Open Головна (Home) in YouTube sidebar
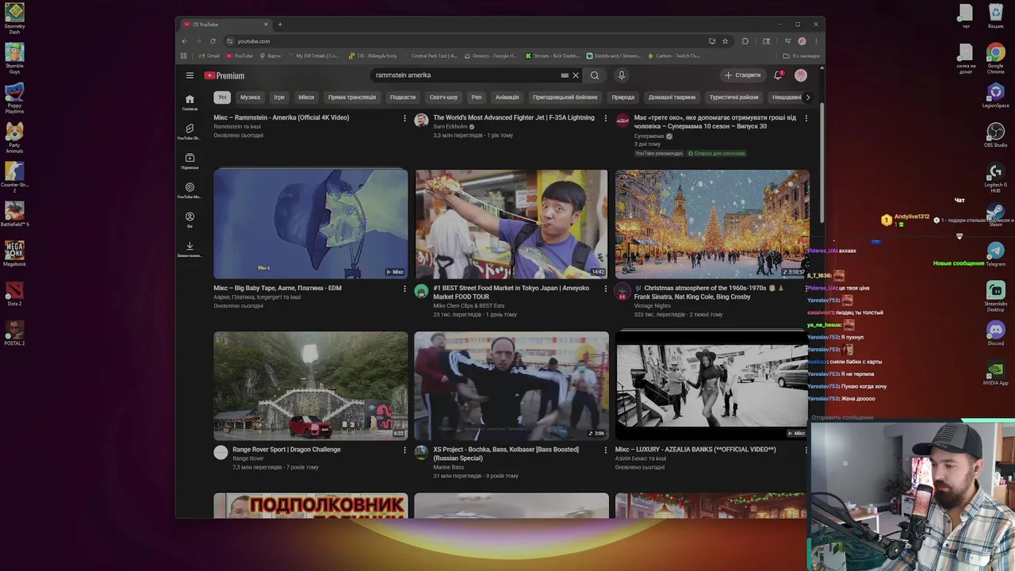The width and height of the screenshot is (1015, 571). click(190, 102)
